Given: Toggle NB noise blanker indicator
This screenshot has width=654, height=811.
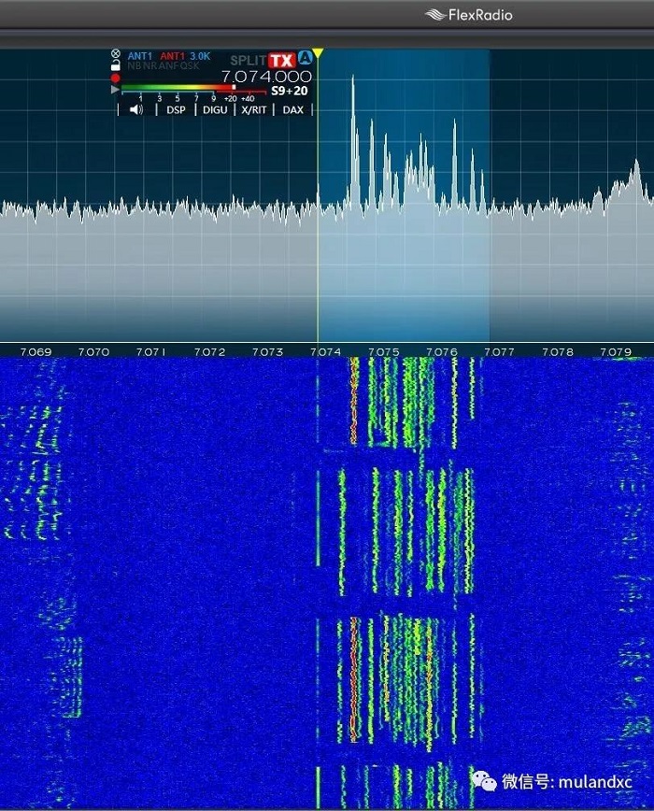Looking at the screenshot, I should [x=132, y=66].
